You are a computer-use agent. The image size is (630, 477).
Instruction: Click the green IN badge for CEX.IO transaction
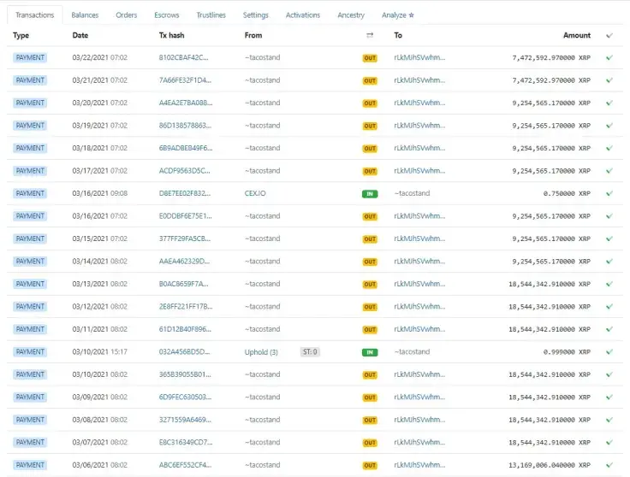pos(370,194)
